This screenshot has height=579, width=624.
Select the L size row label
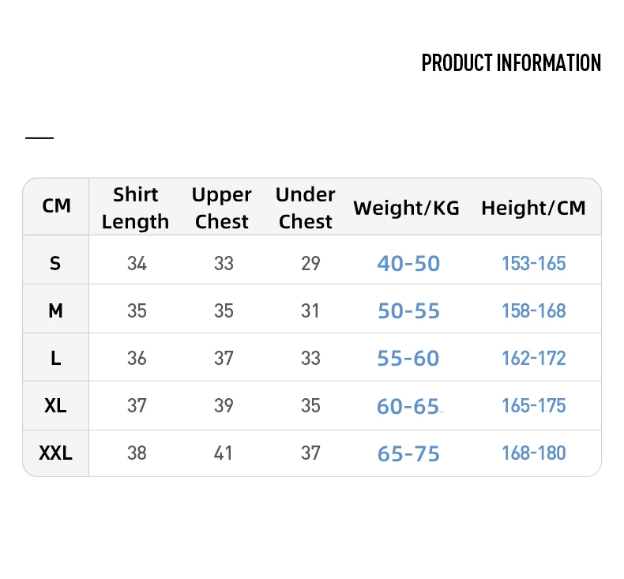coord(56,358)
